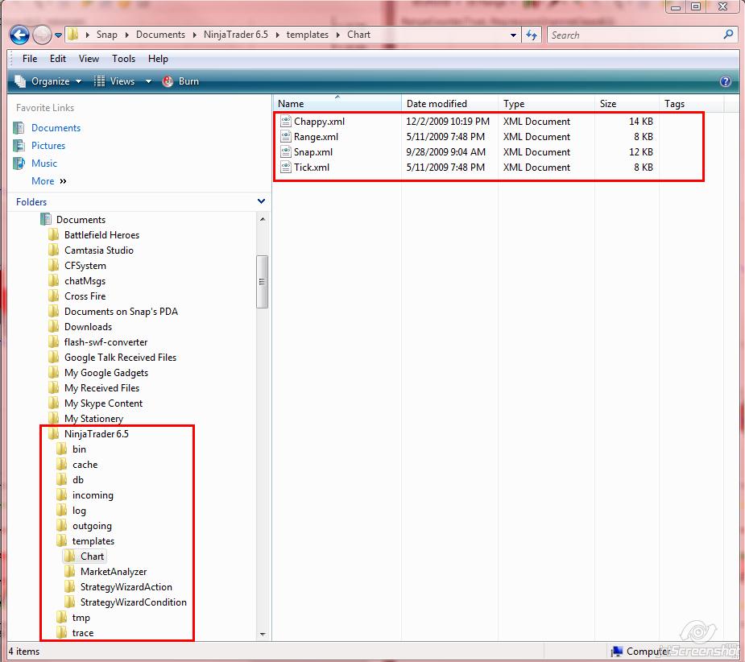Open the outgoing folder
The width and height of the screenshot is (745, 662).
tap(92, 526)
